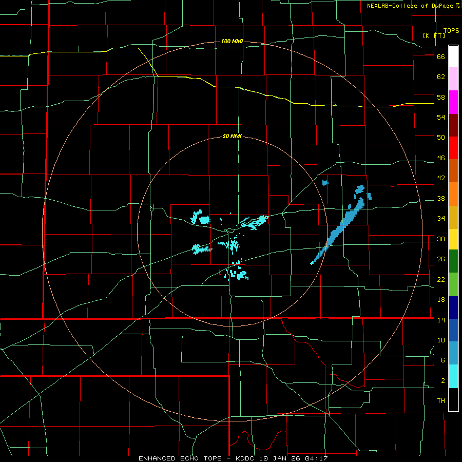Screen dimensions: 462x462
Task: Pick the orange legend swatch below 42
Action: [x=453, y=194]
